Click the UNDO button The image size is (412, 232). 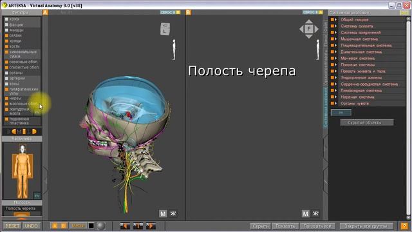(x=32, y=226)
